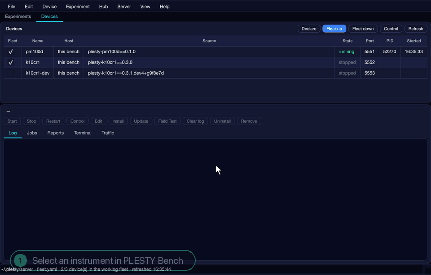
Task: Open the Reports tab
Action: (x=56, y=133)
